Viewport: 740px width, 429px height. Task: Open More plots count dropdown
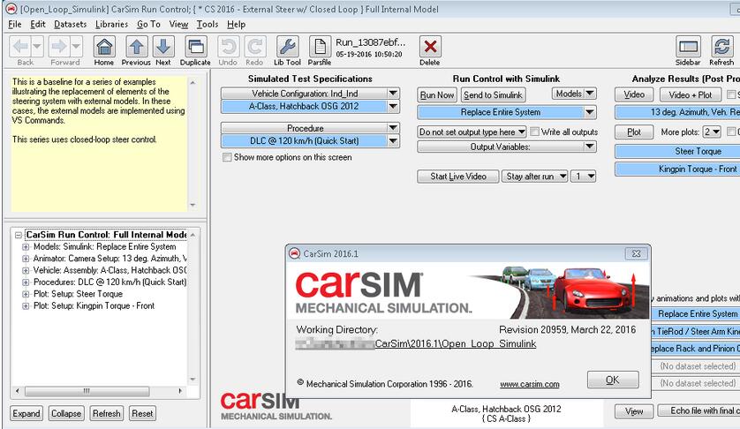712,132
